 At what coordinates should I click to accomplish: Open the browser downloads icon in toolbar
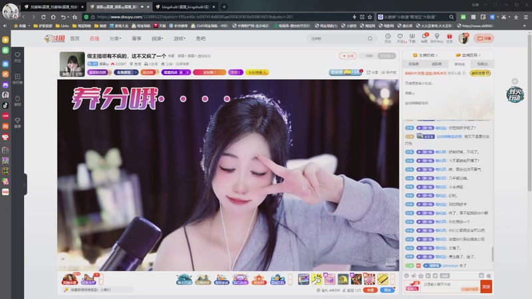click(x=516, y=17)
